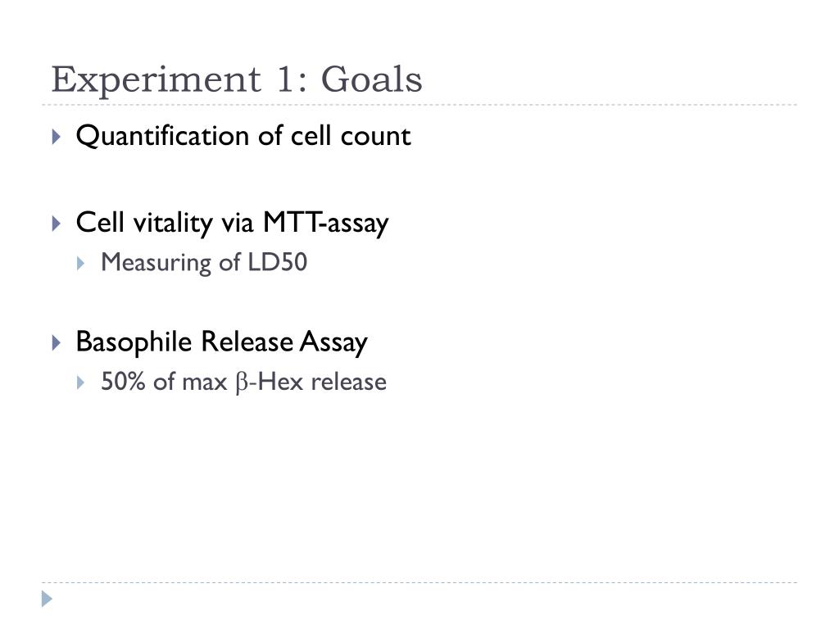Click the word Quantification
Screen dimensions: 839x629
pyautogui.click(x=163, y=136)
